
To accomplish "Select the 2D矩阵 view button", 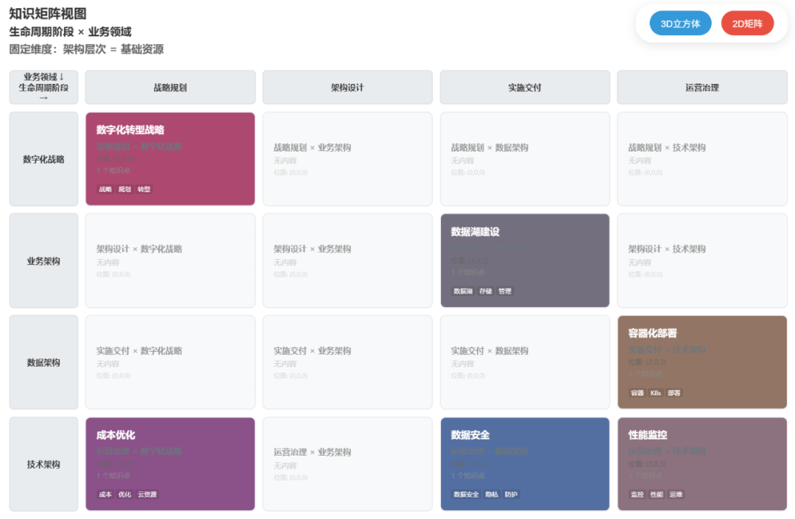I will coord(747,24).
